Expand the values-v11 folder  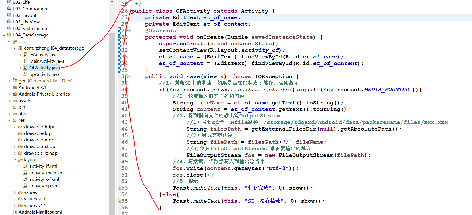pyautogui.click(x=15, y=199)
